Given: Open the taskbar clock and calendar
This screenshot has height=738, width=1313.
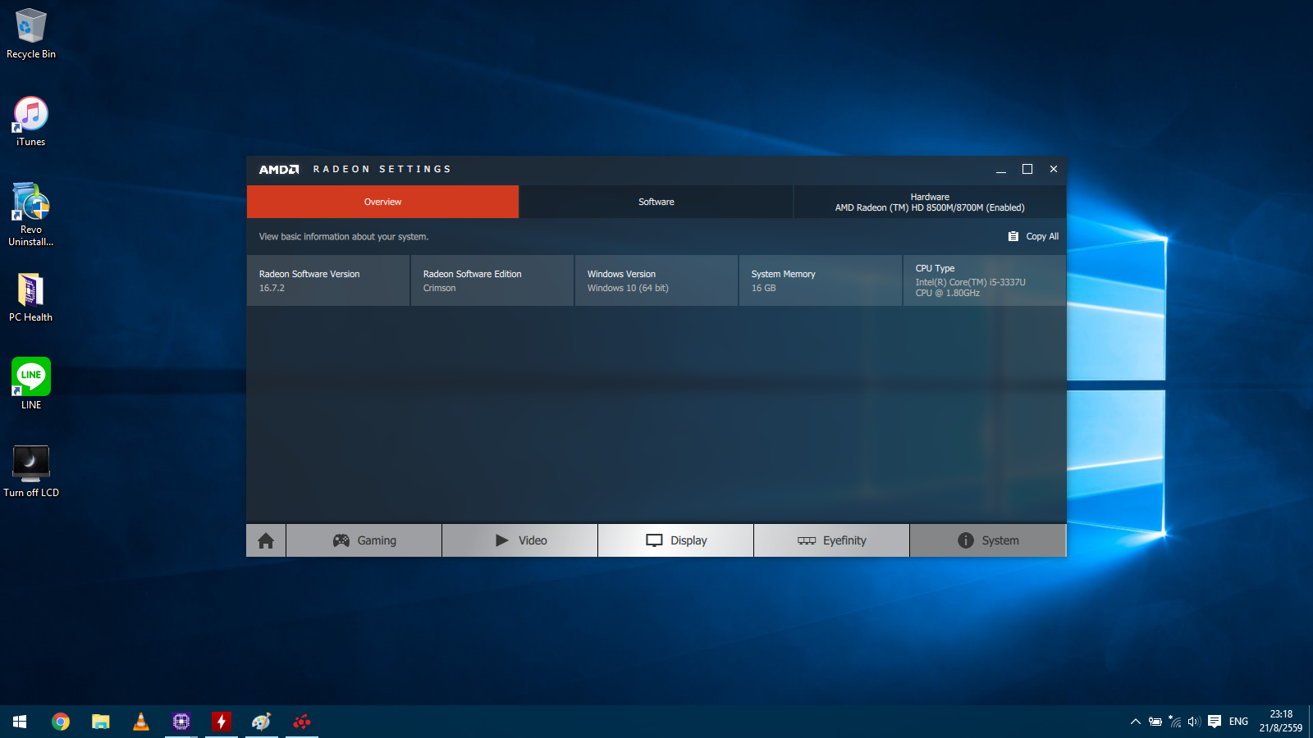Looking at the screenshot, I should click(x=1281, y=722).
